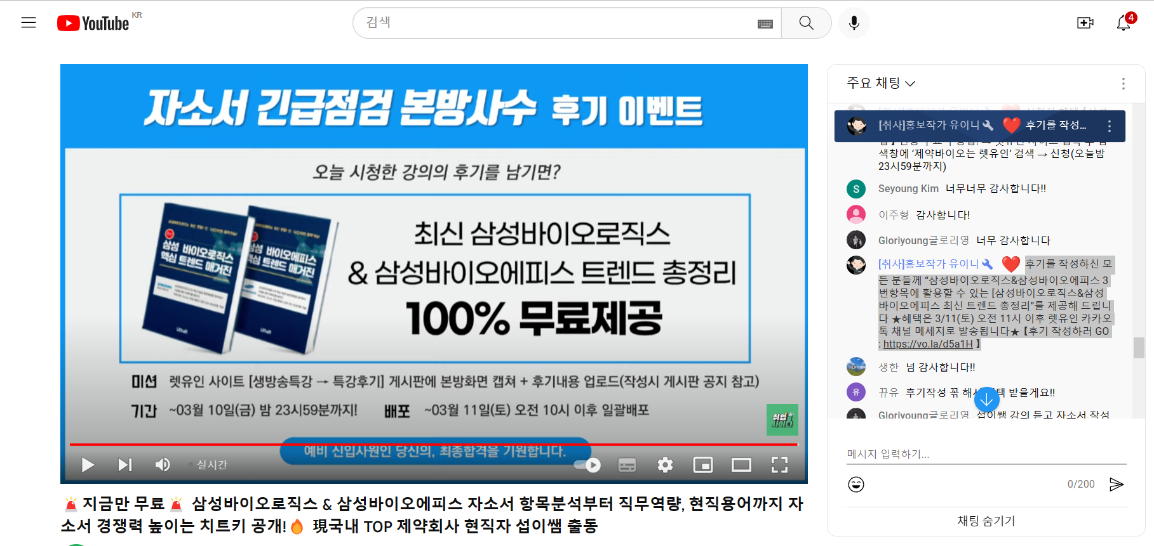Open player settings gear
Viewport: 1154px width, 546px height.
[665, 465]
